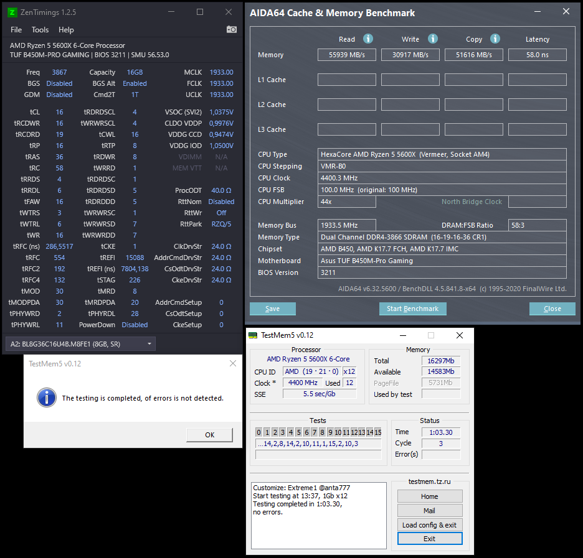This screenshot has width=583, height=558.
Task: Click the Save button in AIDA64
Action: (x=273, y=309)
